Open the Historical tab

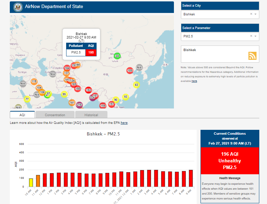click(91, 115)
